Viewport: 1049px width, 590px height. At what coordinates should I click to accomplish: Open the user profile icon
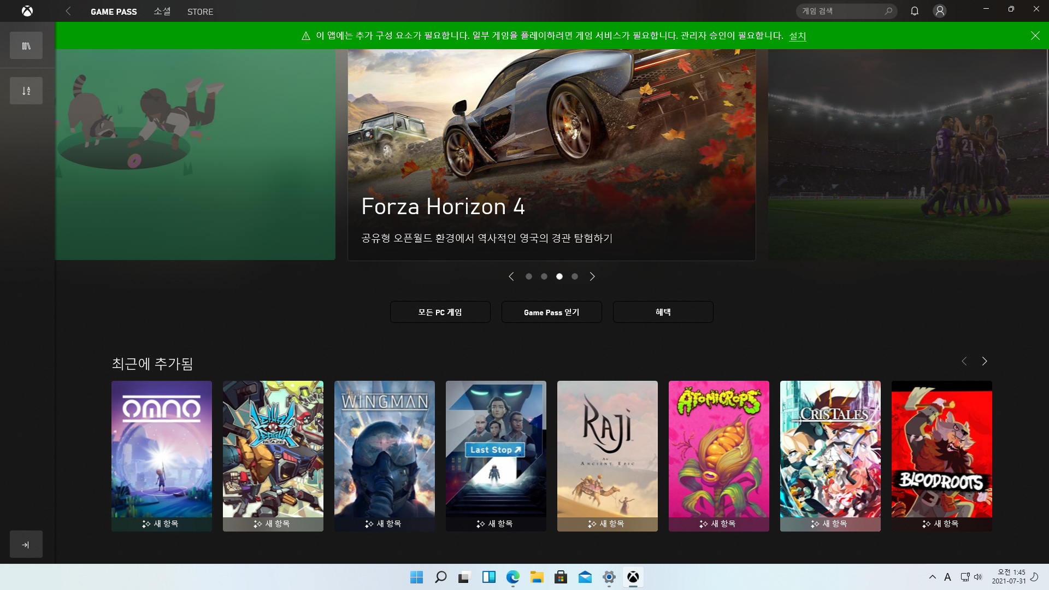[940, 11]
